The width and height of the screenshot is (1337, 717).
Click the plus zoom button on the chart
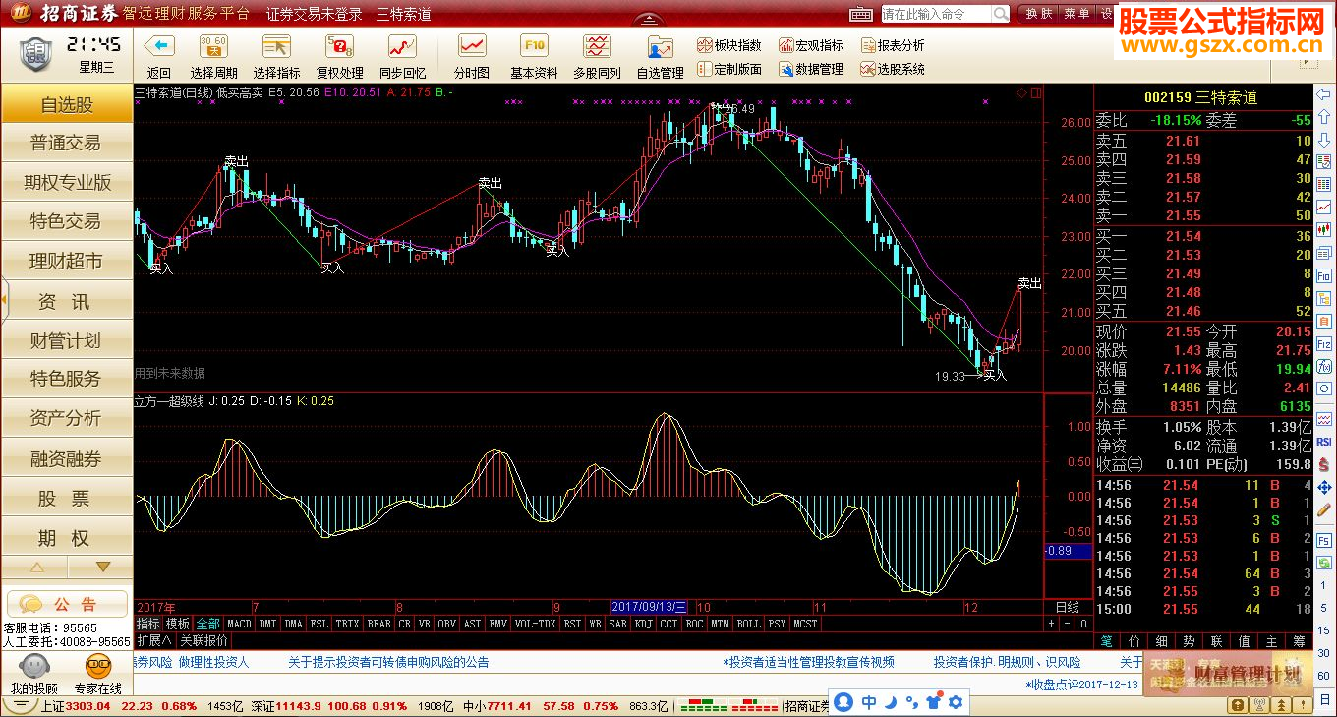1052,624
